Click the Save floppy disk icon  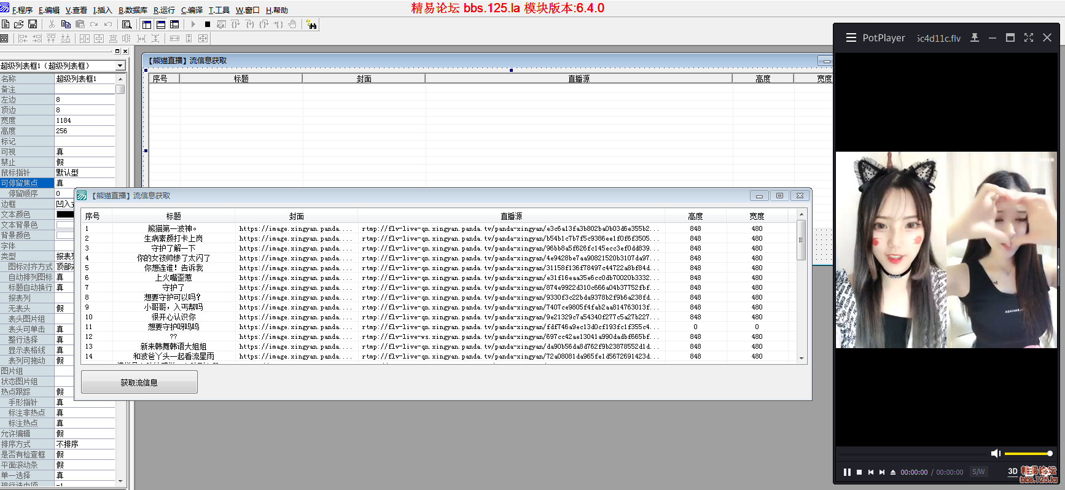[33, 25]
